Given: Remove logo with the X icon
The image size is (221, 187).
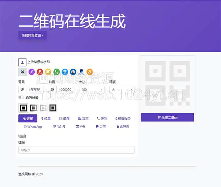Looking at the screenshot, I should 22,72.
